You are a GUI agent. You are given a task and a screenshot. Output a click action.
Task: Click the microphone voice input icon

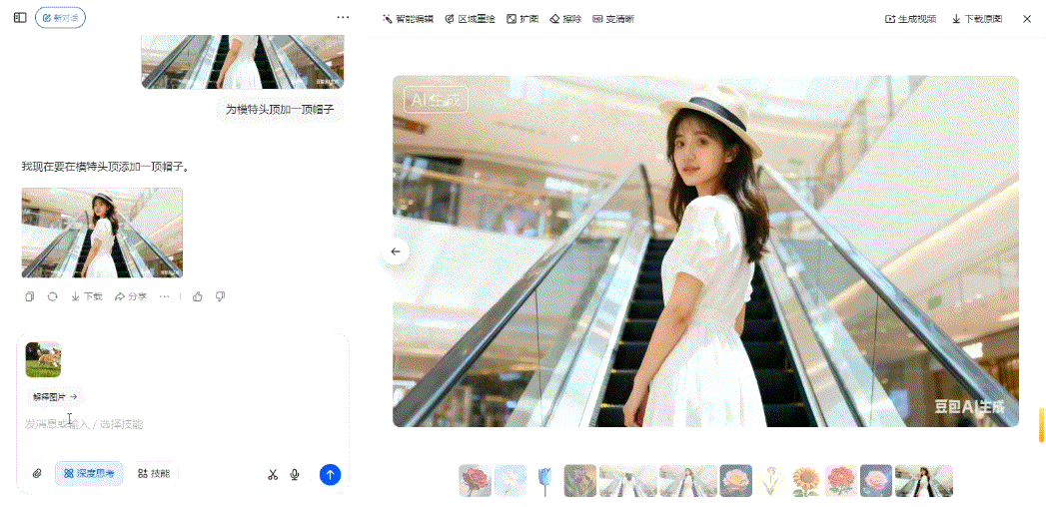(294, 474)
